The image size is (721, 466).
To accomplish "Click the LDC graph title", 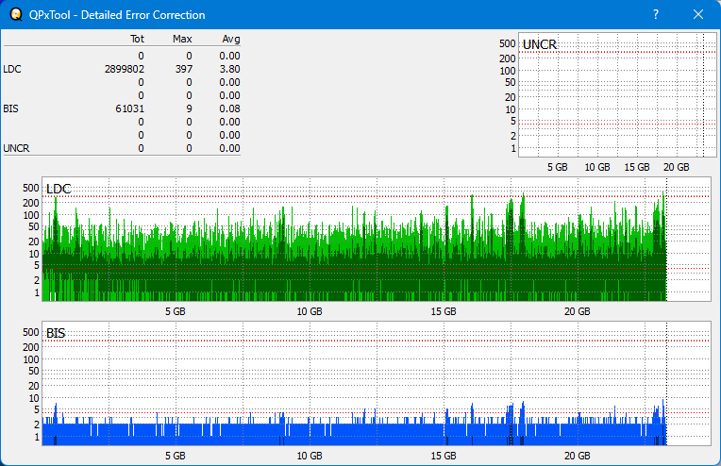I will (x=59, y=189).
